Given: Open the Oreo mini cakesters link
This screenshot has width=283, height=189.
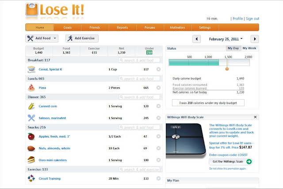Looking at the screenshot, I should (53, 160).
